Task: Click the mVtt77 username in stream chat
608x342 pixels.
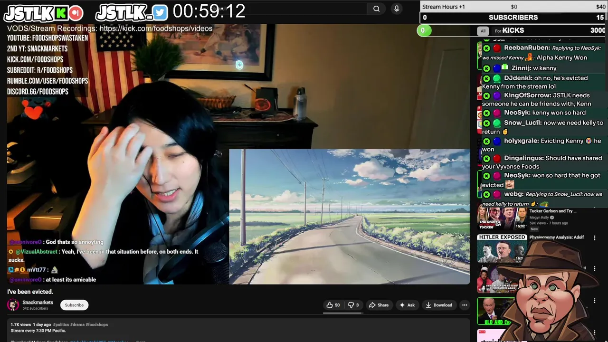Action: click(36, 270)
